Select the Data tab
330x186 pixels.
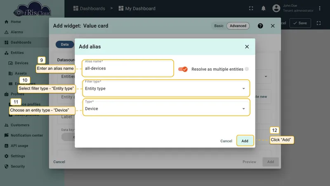coord(65,45)
